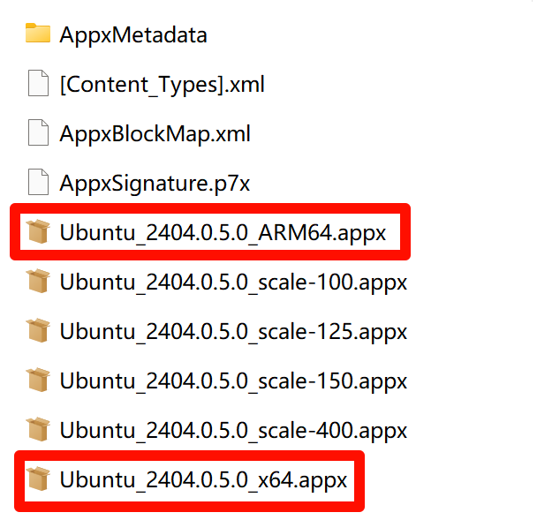
Task: Click the AppxMetadata folder icon
Action: [38, 34]
